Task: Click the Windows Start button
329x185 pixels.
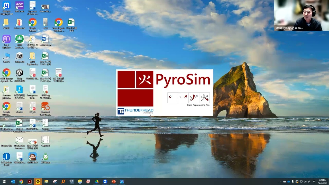Action: (4, 182)
